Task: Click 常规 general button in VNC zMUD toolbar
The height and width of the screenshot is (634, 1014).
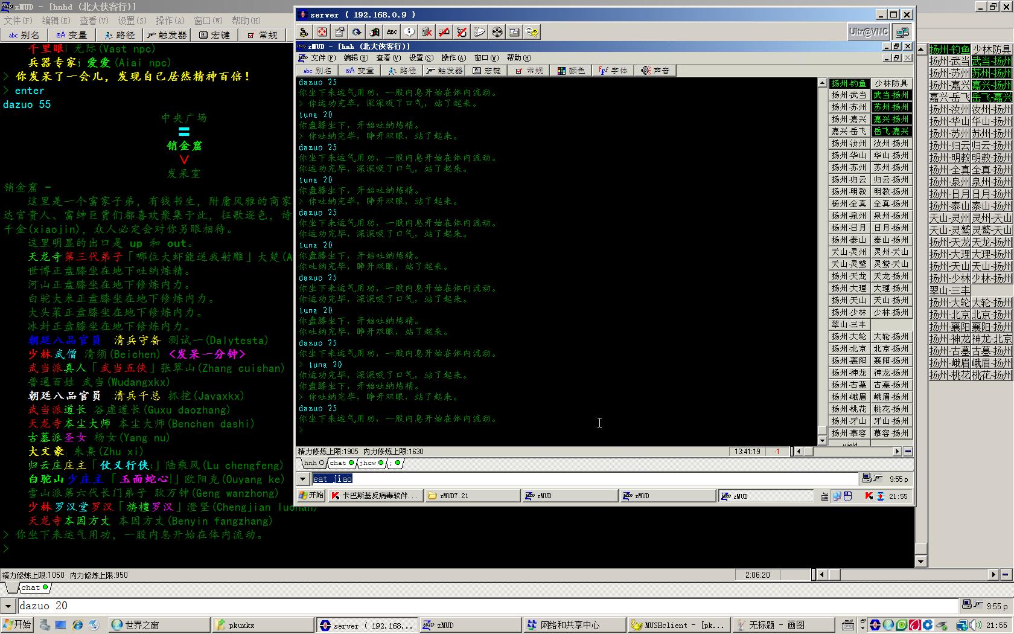Action: pos(529,71)
